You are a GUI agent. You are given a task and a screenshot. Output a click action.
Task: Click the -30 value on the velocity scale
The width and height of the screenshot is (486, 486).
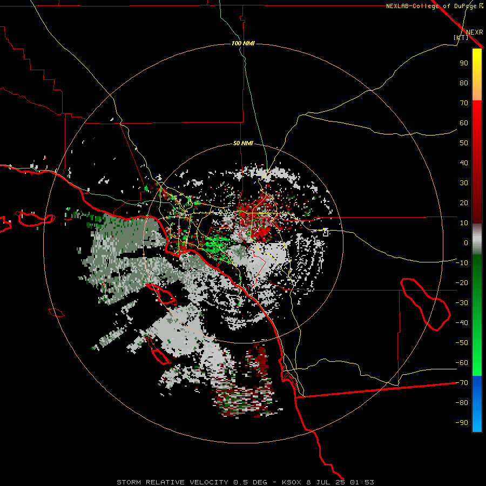[462, 303]
